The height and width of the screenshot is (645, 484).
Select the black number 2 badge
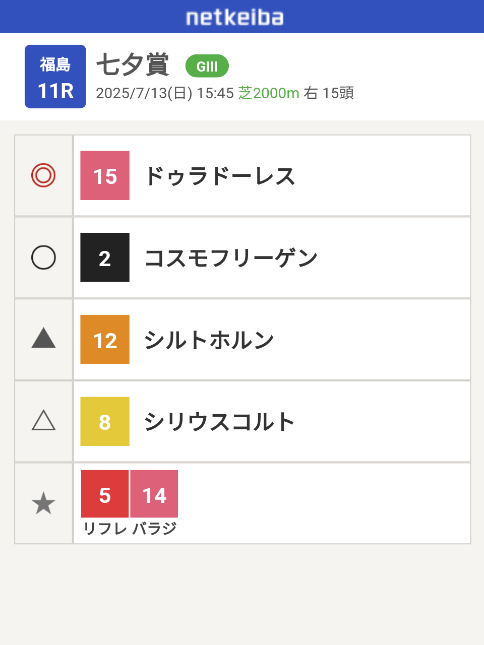click(x=105, y=257)
